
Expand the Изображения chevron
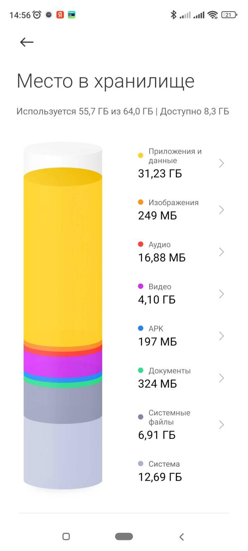pyautogui.click(x=222, y=210)
